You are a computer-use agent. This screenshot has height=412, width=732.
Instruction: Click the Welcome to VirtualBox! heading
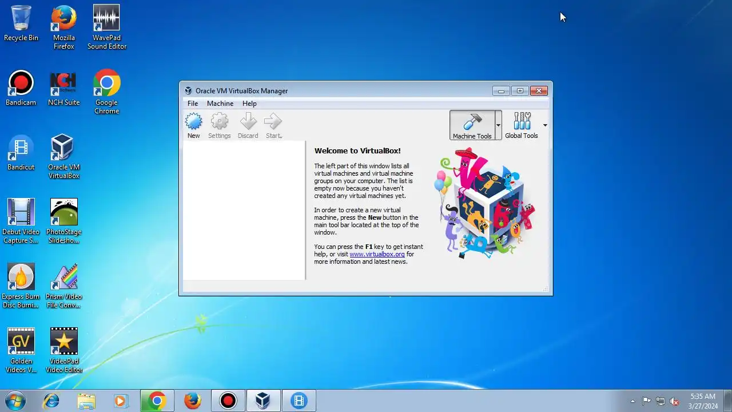(x=357, y=151)
